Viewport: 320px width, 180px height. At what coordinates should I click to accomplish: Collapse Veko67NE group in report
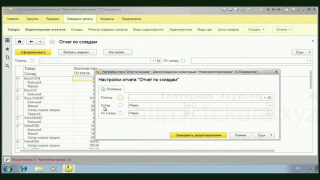(x=18, y=125)
